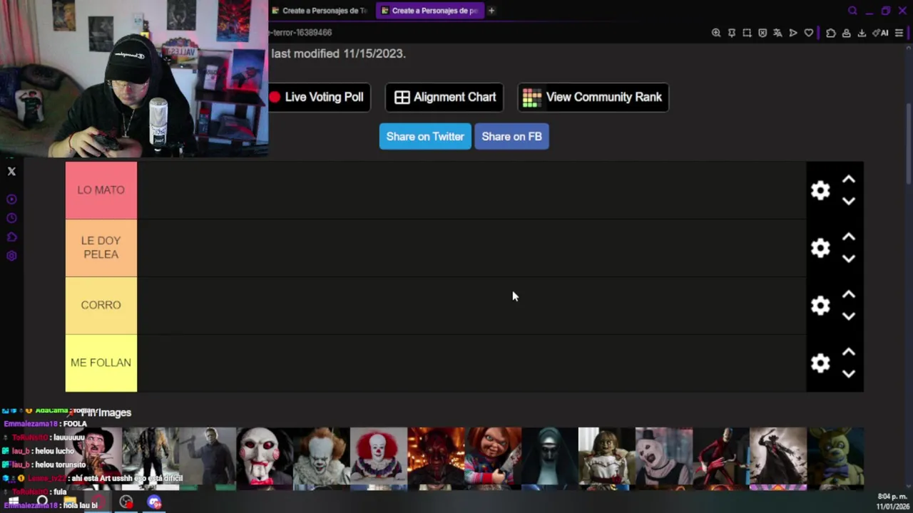This screenshot has height=513, width=913.
Task: Switch to the first Create a Personajes tab
Action: pos(320,11)
